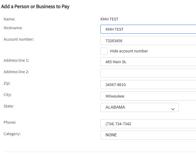The height and width of the screenshot is (158, 196).
Task: Click the 'Hide account number' label text
Action: (x=129, y=51)
